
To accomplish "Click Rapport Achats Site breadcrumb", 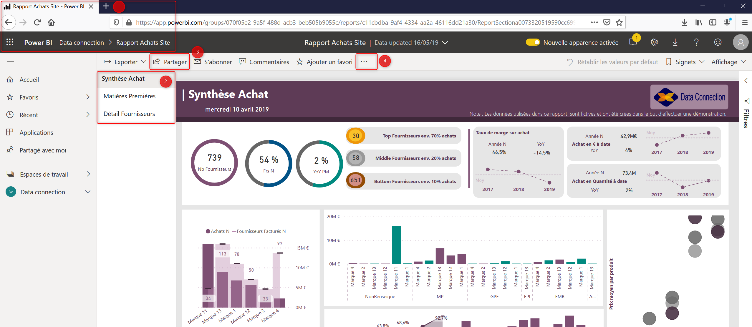I will [143, 42].
